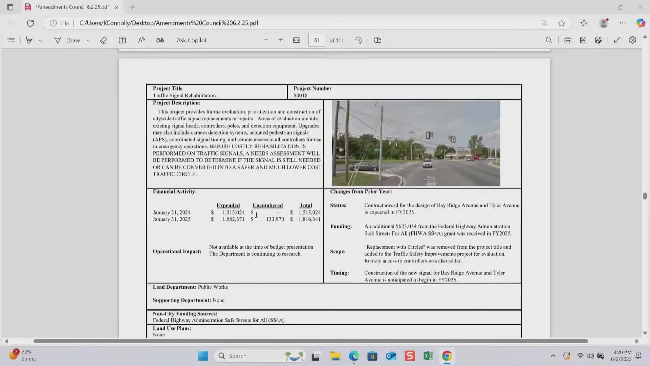Enter full screen mode
650x366 pixels.
pos(617,40)
